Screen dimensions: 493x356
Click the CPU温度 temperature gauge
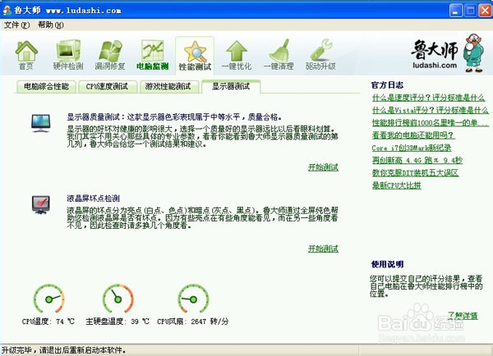(x=49, y=299)
